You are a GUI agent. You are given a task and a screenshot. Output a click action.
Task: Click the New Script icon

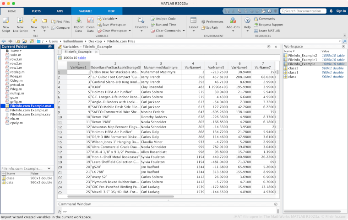(x=6, y=21)
